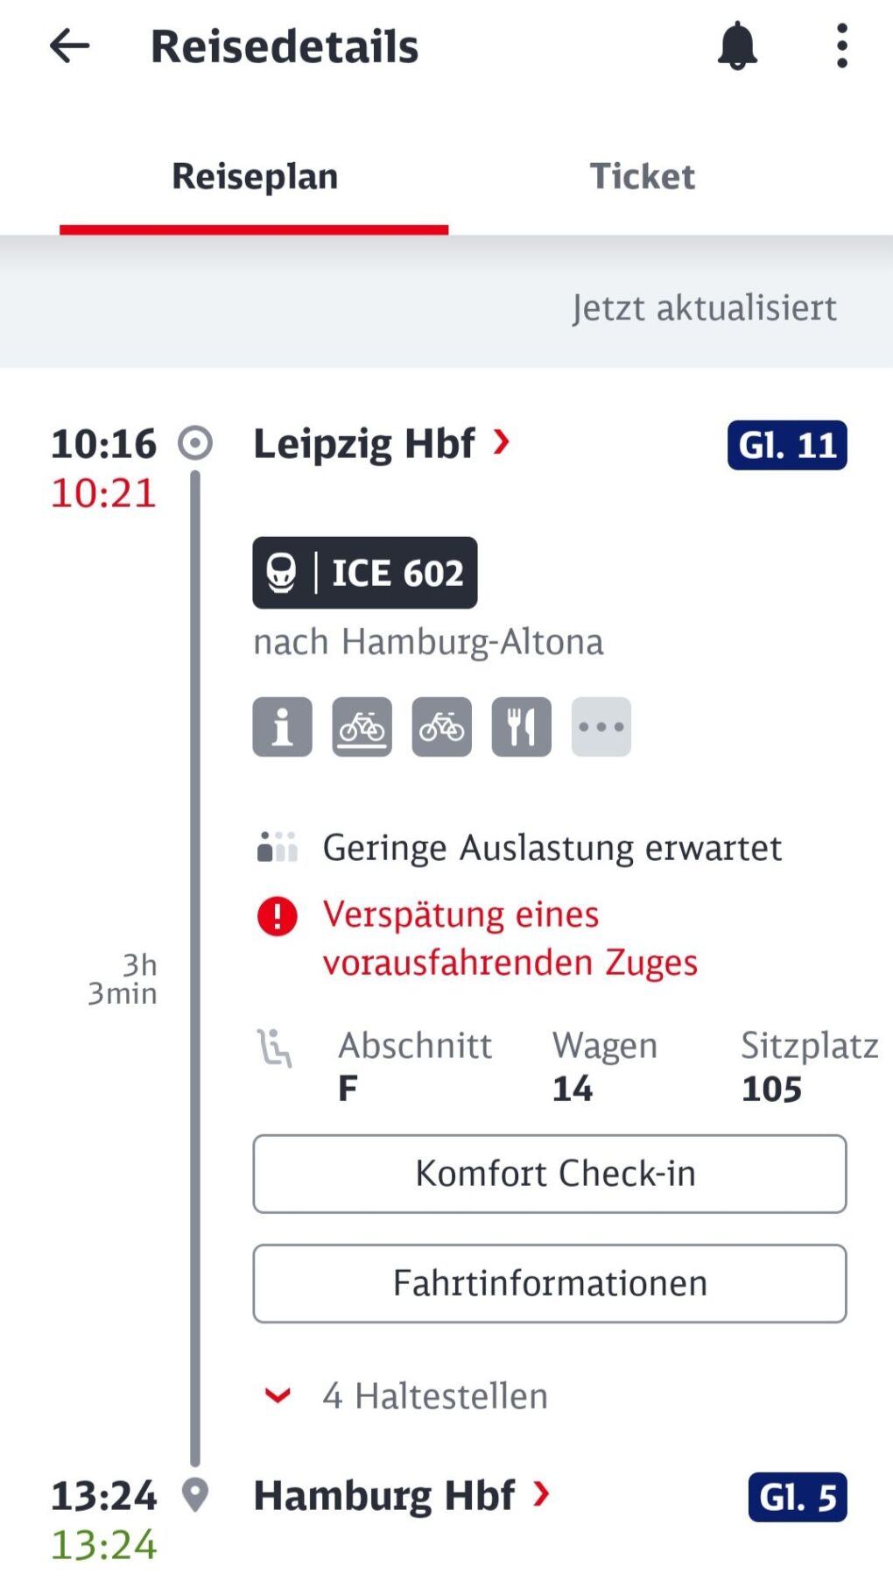Tap the info icon under ICE 602
Image resolution: width=893 pixels, height=1588 pixels.
[x=282, y=726]
